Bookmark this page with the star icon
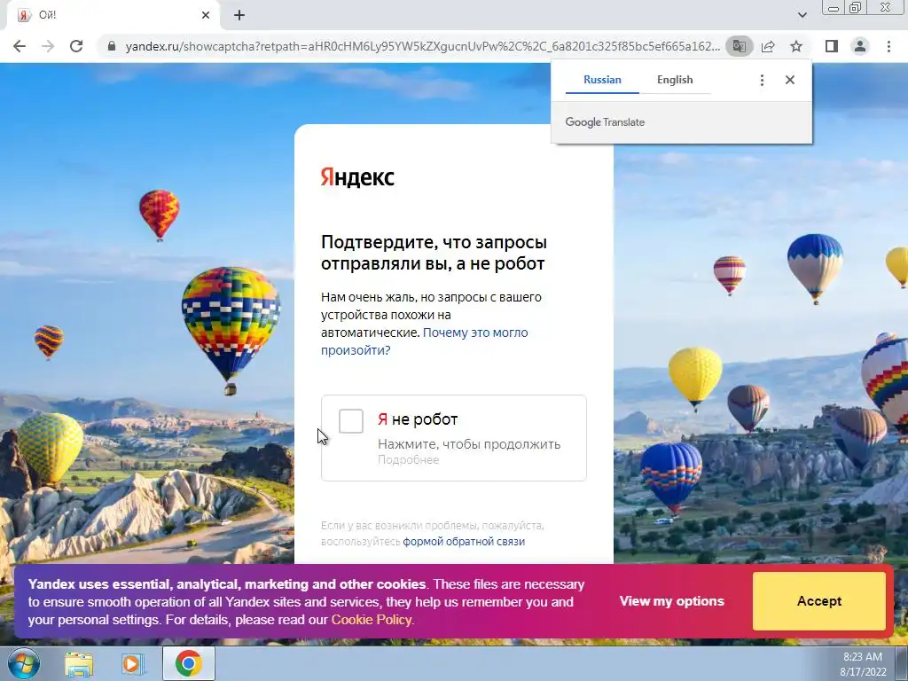 pos(796,46)
